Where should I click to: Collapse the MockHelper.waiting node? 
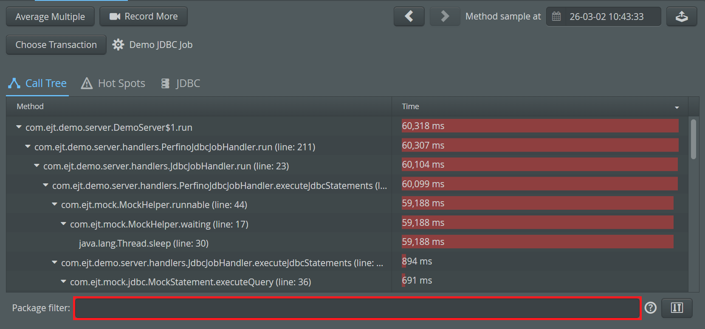[63, 224]
